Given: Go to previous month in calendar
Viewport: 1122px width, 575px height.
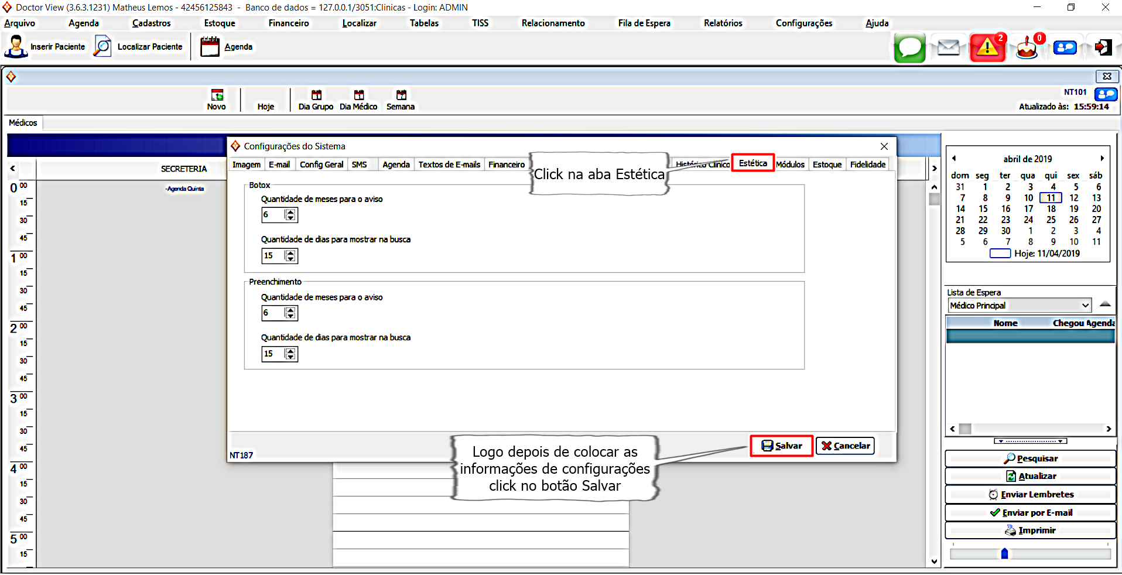Looking at the screenshot, I should pos(954,159).
